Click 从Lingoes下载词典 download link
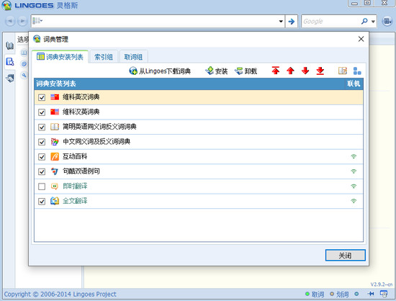396x301 pixels. pyautogui.click(x=160, y=71)
